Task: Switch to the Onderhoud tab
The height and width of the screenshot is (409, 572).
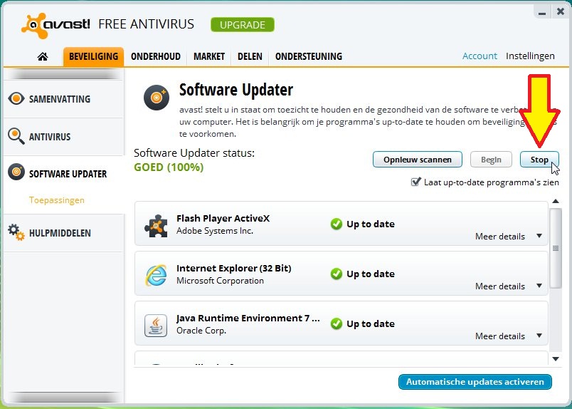Action: click(x=156, y=56)
